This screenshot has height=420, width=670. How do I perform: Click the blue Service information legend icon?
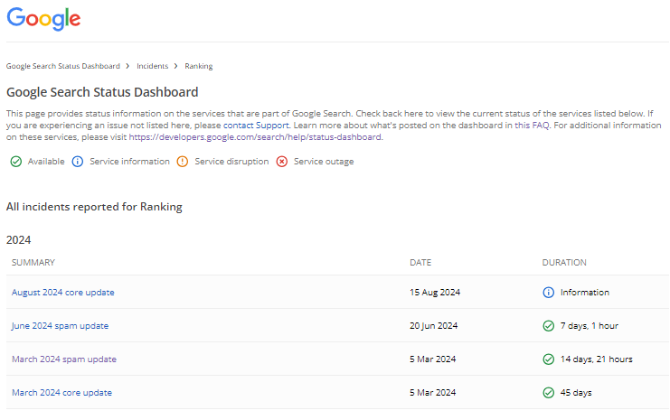tap(78, 162)
